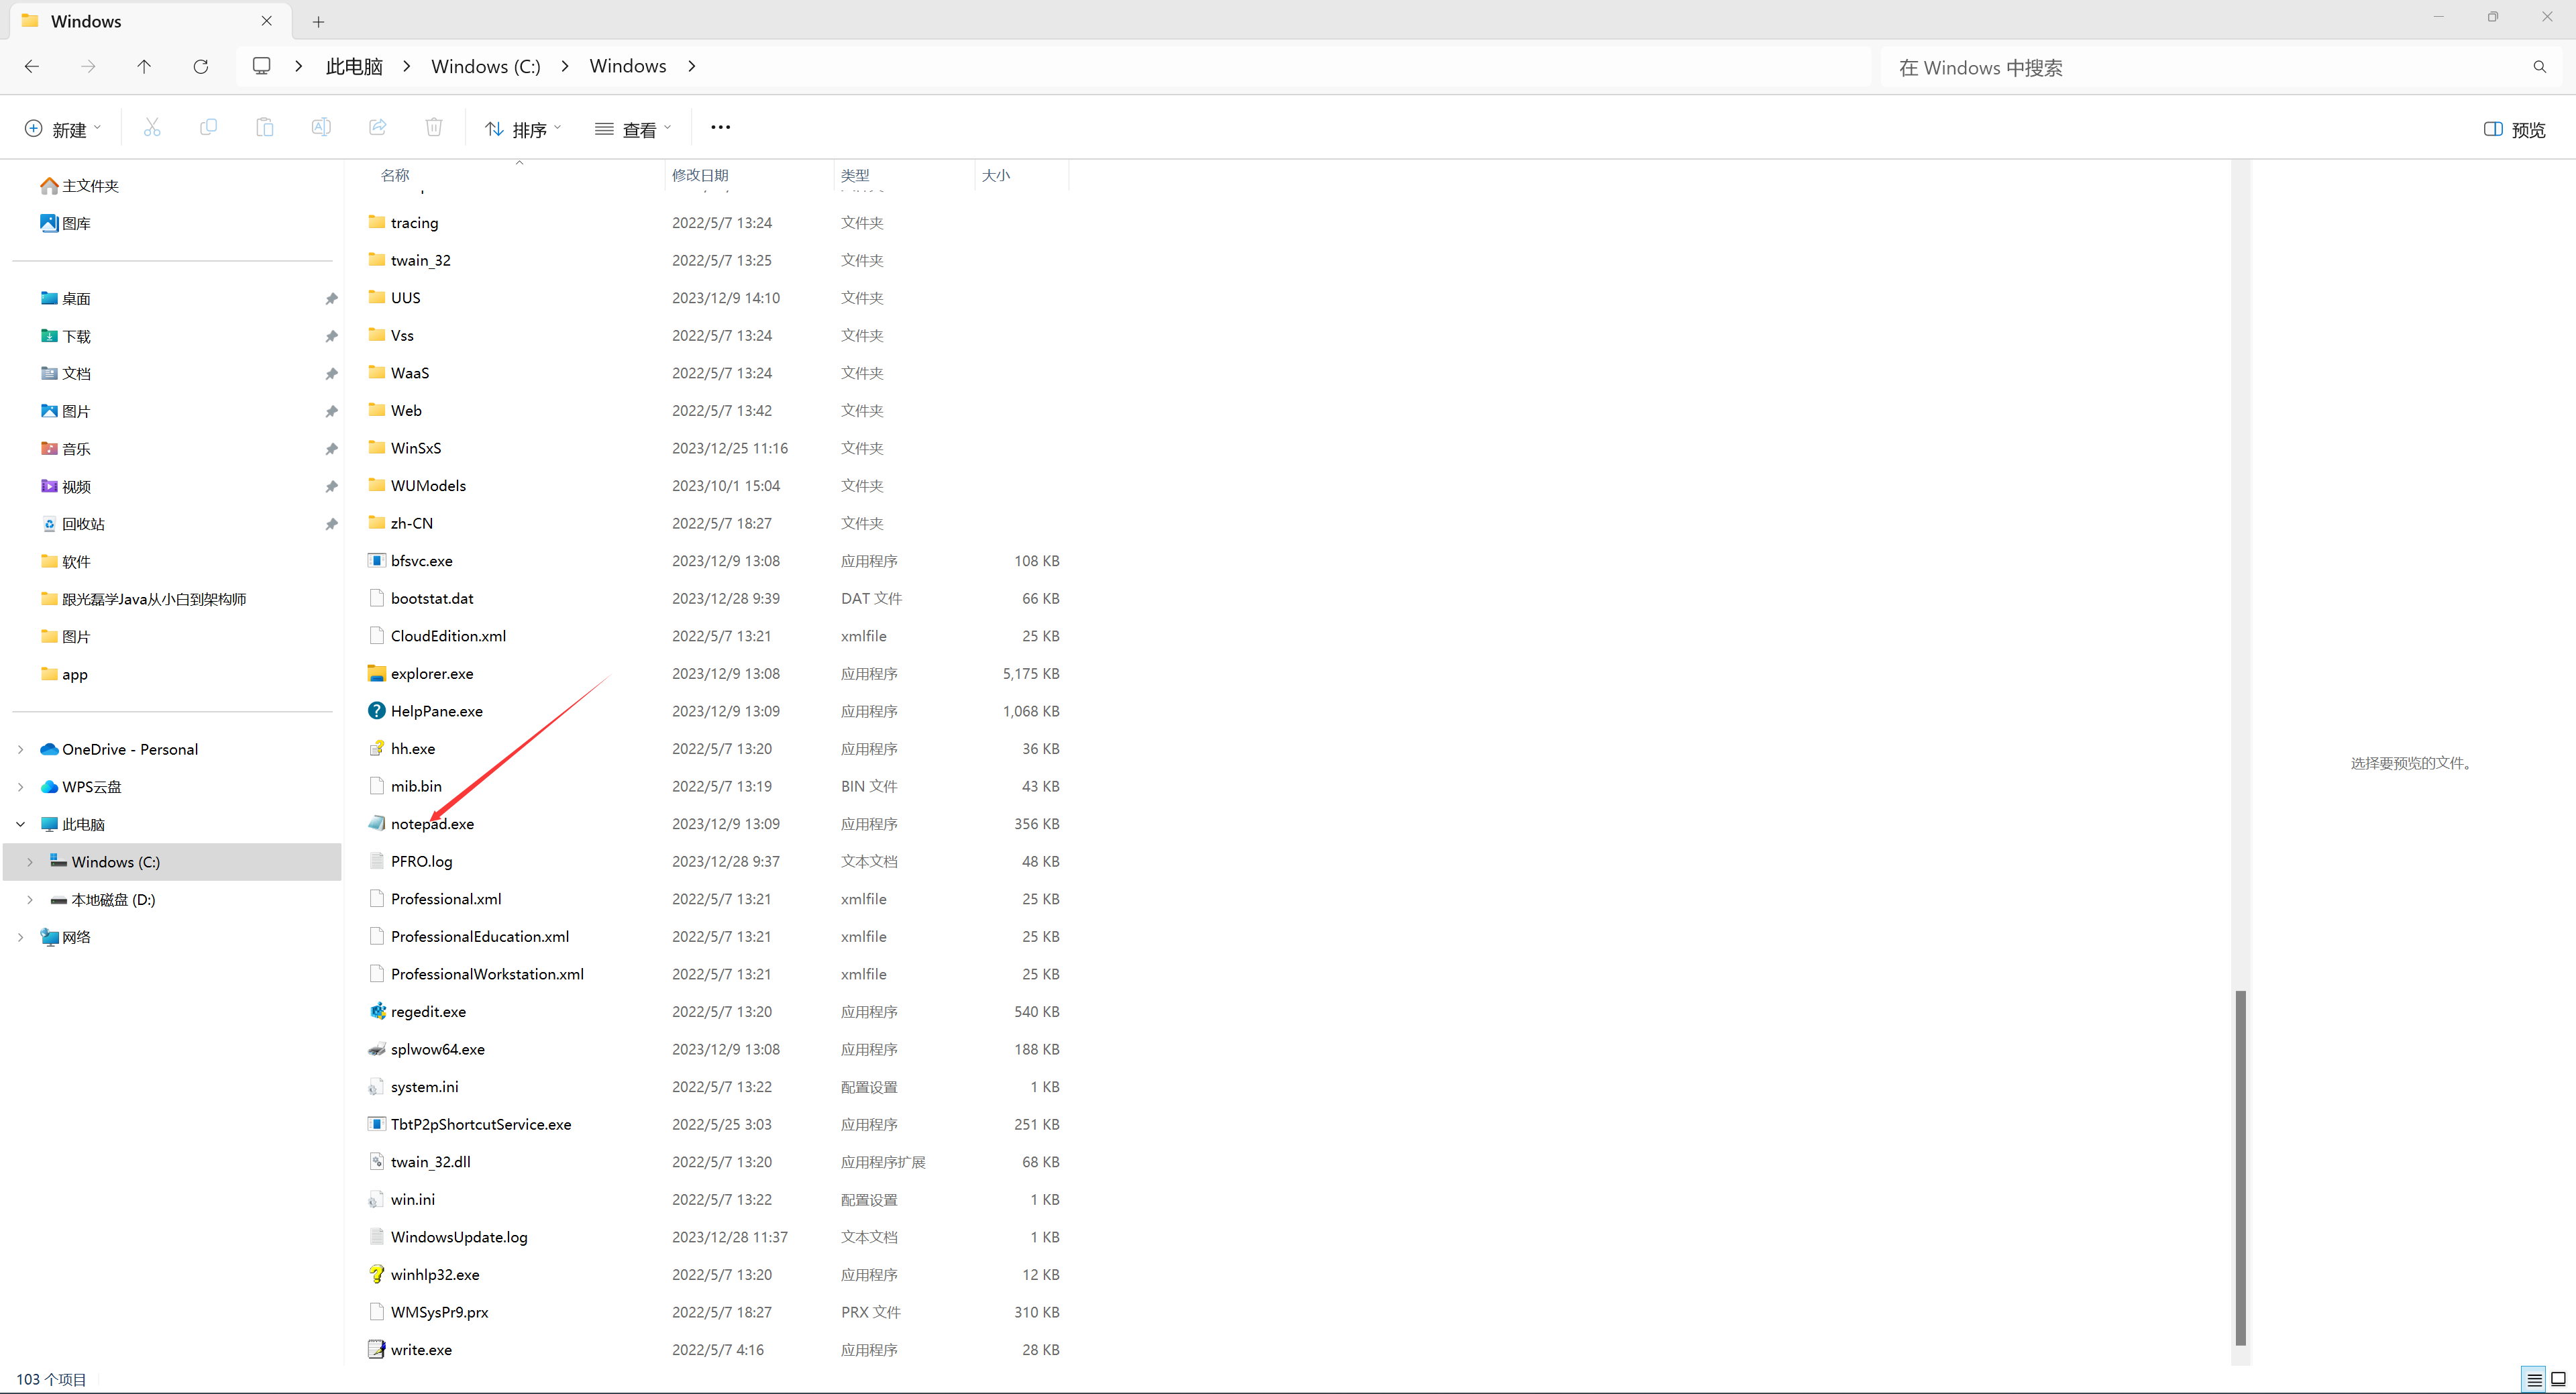
Task: Unpin 回收站 from quick access
Action: (x=331, y=524)
